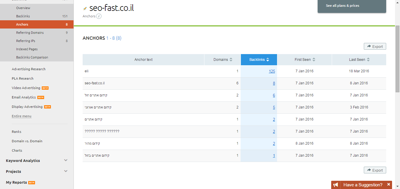Select Referring Domains in sidebar
The image size is (400, 189).
30,33
